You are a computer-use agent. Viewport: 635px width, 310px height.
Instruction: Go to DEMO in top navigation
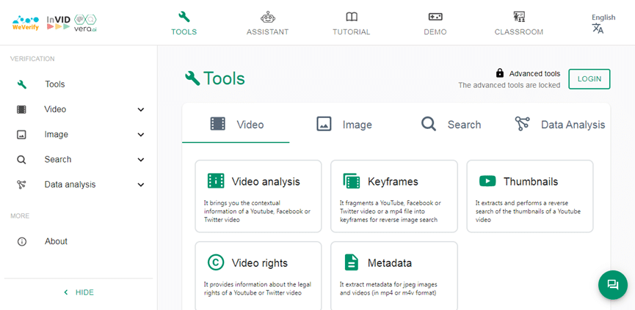click(x=435, y=32)
